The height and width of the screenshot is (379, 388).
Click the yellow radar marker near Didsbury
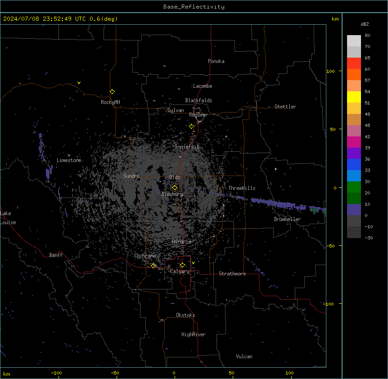(x=175, y=188)
